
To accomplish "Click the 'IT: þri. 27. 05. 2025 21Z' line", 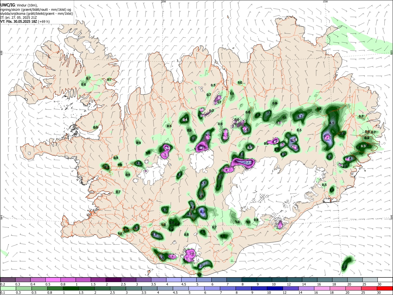I will click(x=19, y=18).
